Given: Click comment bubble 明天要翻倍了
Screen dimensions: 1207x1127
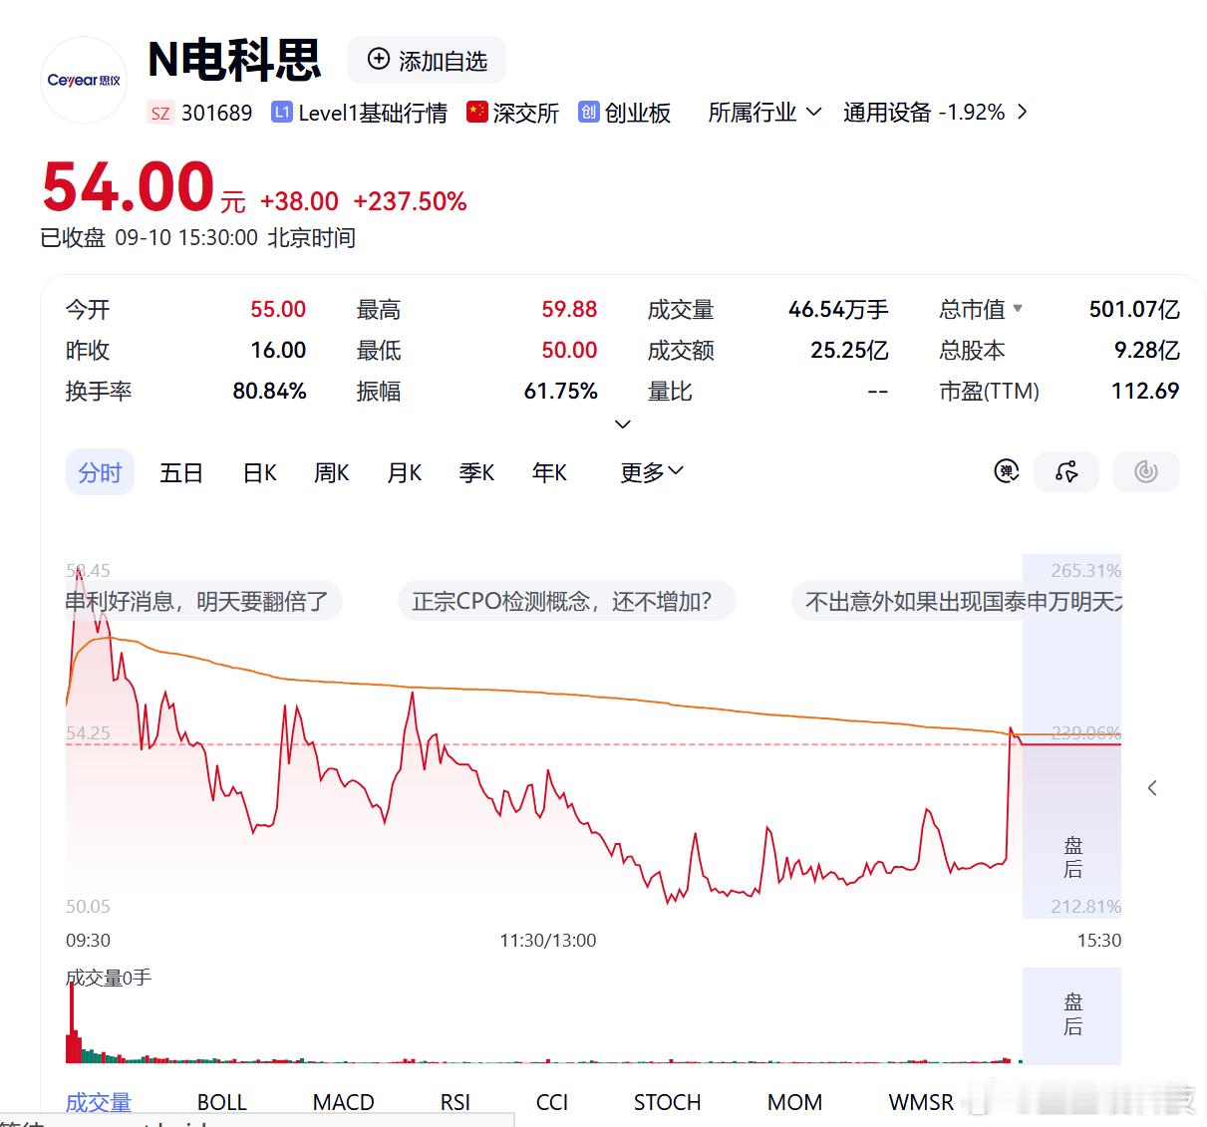Looking at the screenshot, I should (204, 601).
